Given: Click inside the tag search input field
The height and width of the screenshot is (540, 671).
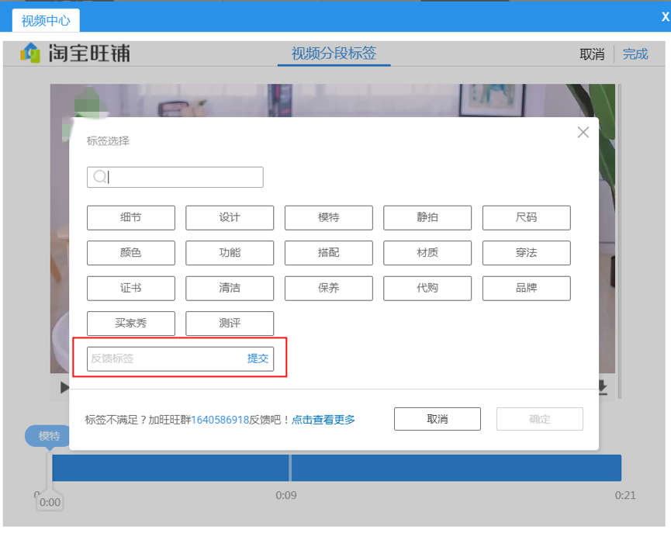Looking at the screenshot, I should coord(175,177).
